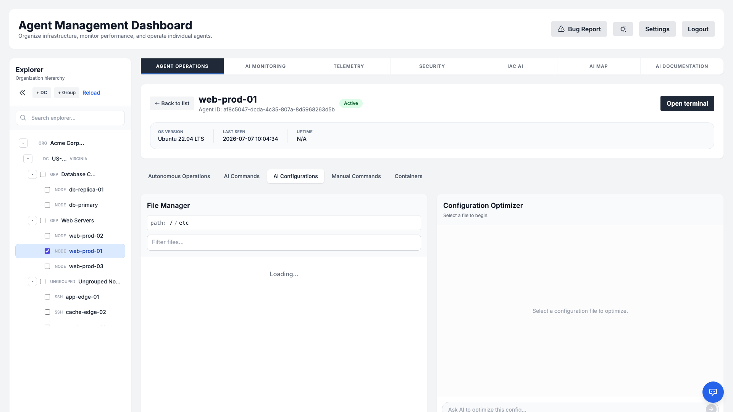Click the Filter files input field

tap(284, 243)
